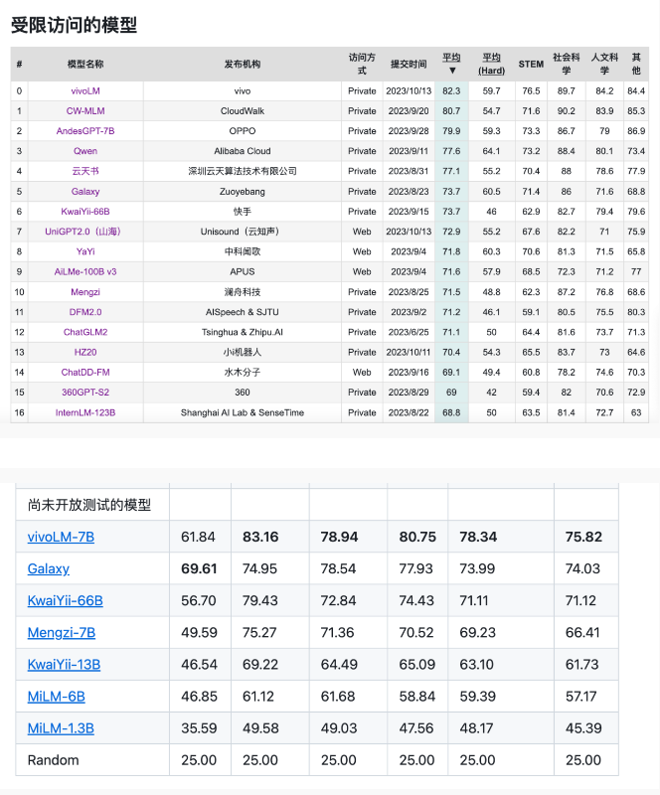
Task: Open the MiLM-1.3B model link
Action: click(61, 728)
